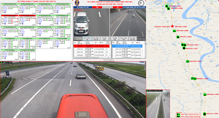Screen dimensions: 219x118
Task: Open the KM211+300 camera marker on map
Action: 205,114
